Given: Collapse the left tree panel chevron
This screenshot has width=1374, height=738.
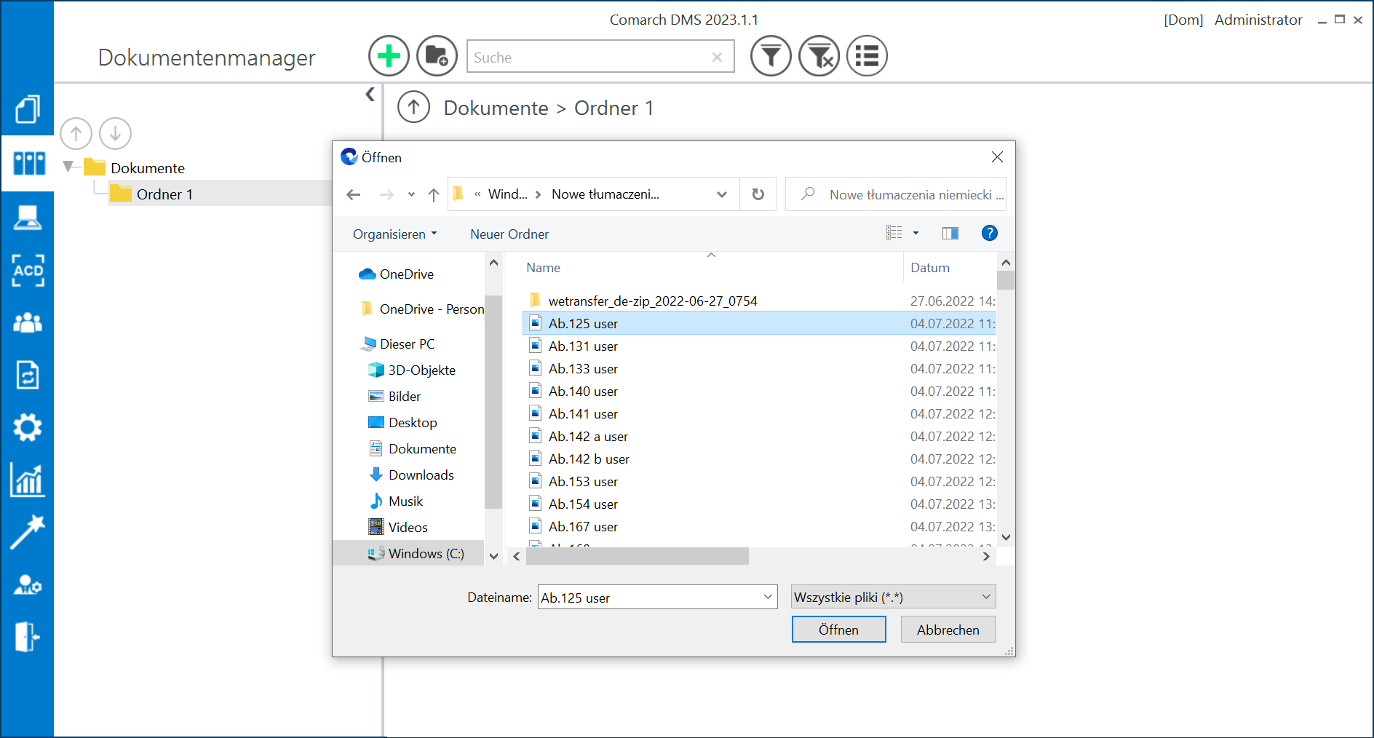Looking at the screenshot, I should (x=370, y=95).
